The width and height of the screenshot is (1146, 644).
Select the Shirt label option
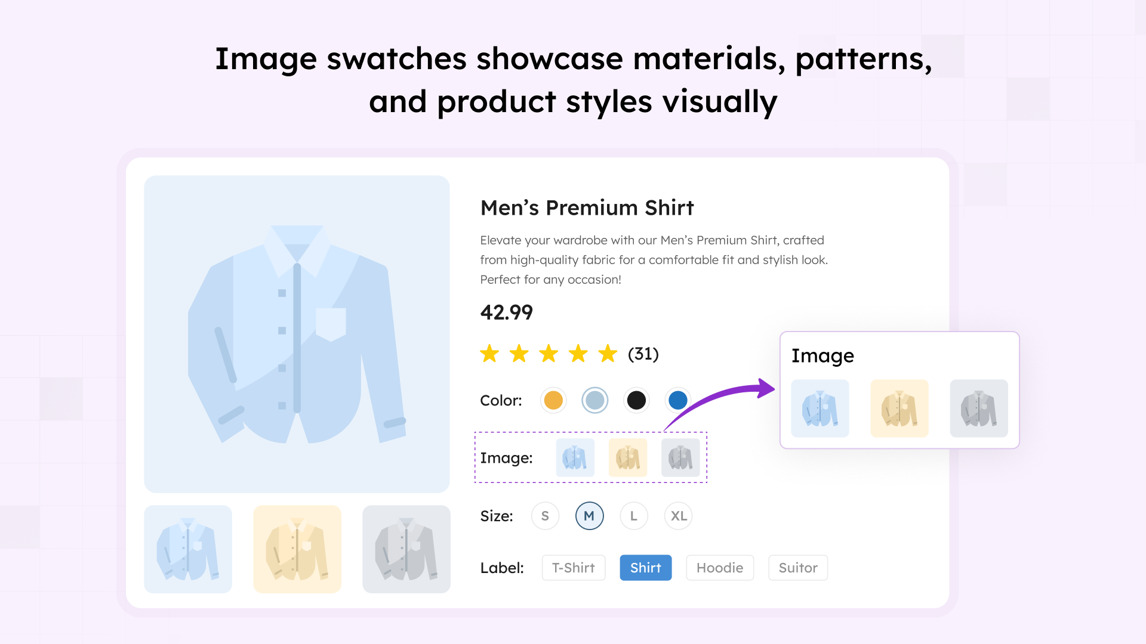[x=645, y=568]
